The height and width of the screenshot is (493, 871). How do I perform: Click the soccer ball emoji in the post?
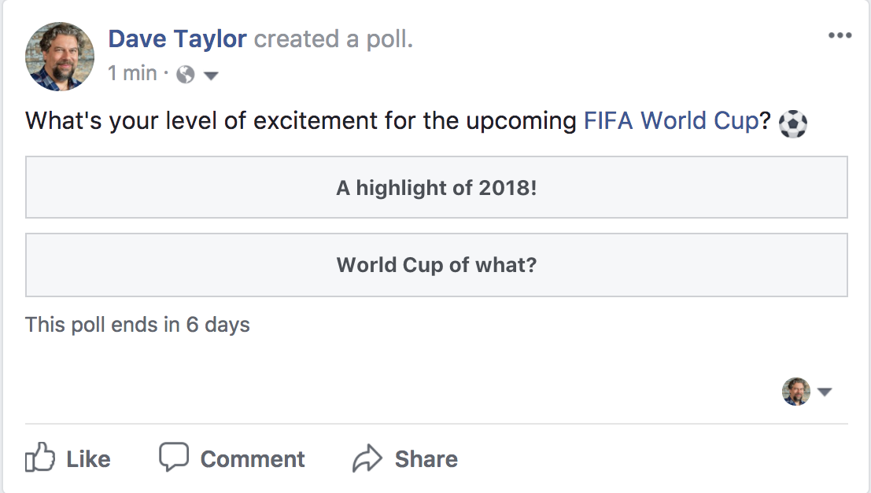793,123
